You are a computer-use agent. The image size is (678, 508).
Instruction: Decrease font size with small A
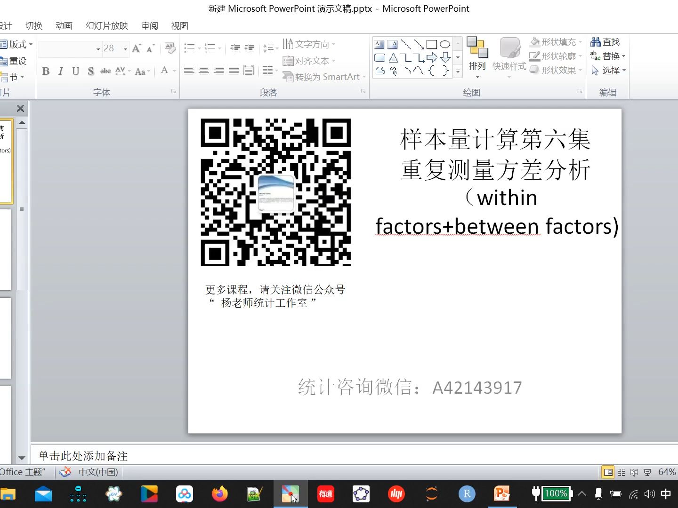tap(151, 48)
